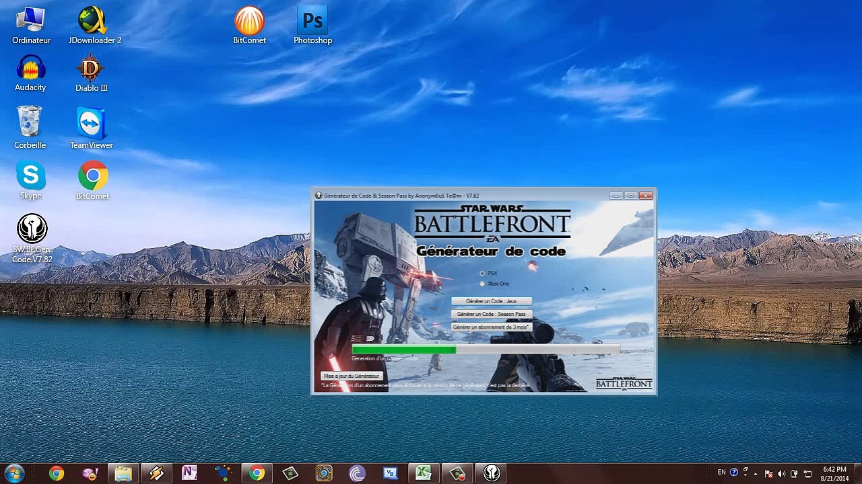
Task: Click the power plug tray icon
Action: tap(795, 473)
